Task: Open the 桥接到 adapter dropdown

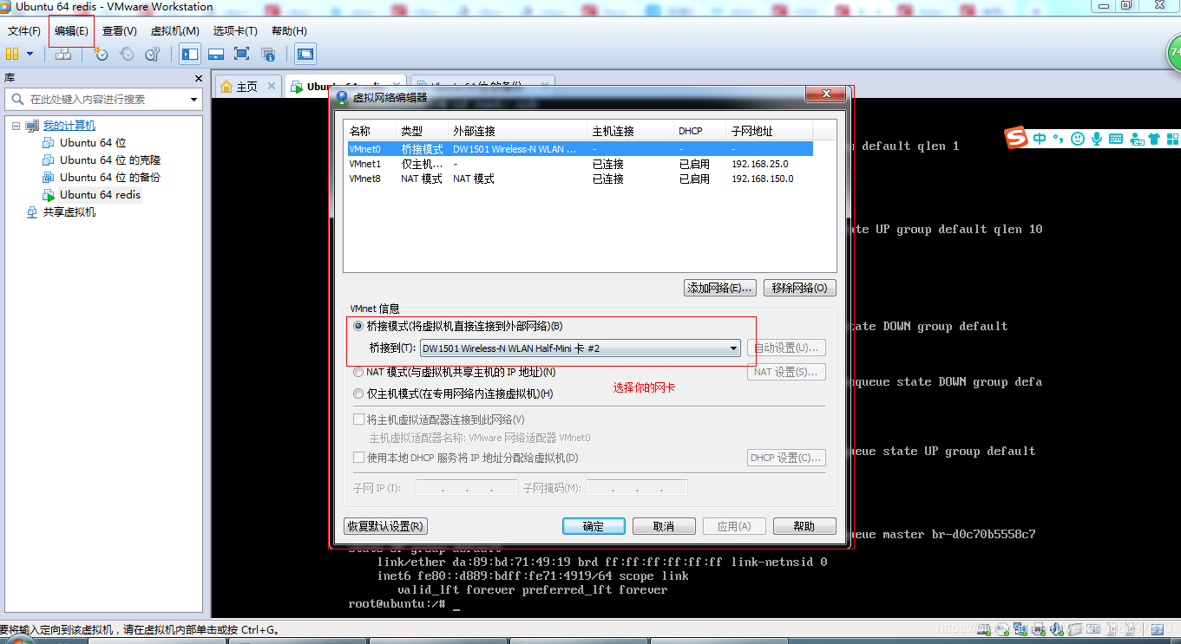Action: 580,348
